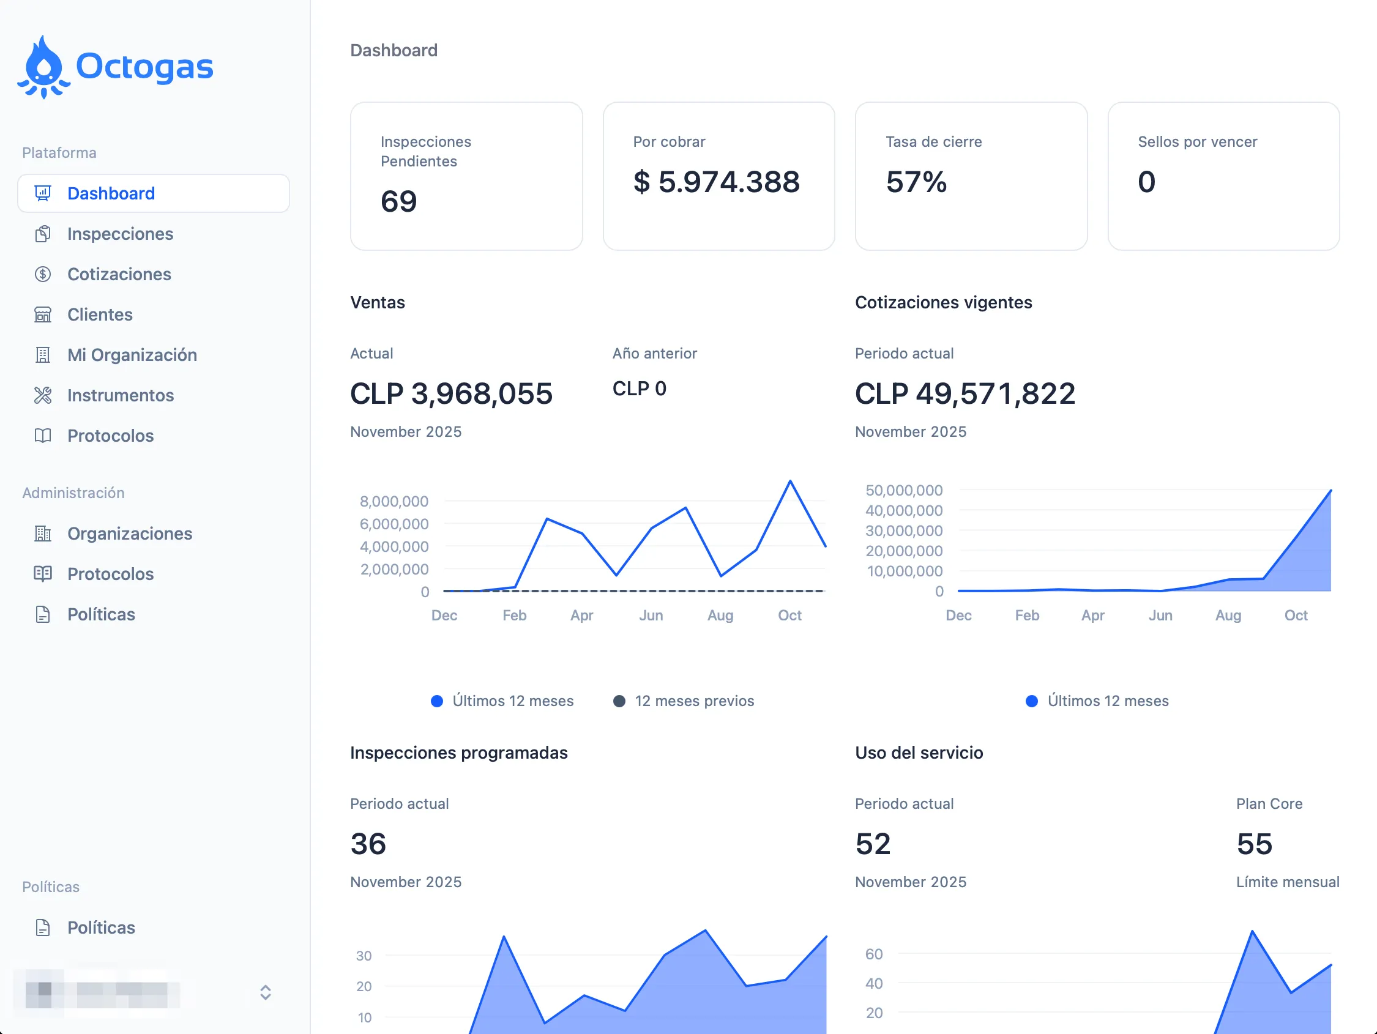The image size is (1377, 1034).
Task: Click the Mi Organización building icon
Action: coord(42,355)
